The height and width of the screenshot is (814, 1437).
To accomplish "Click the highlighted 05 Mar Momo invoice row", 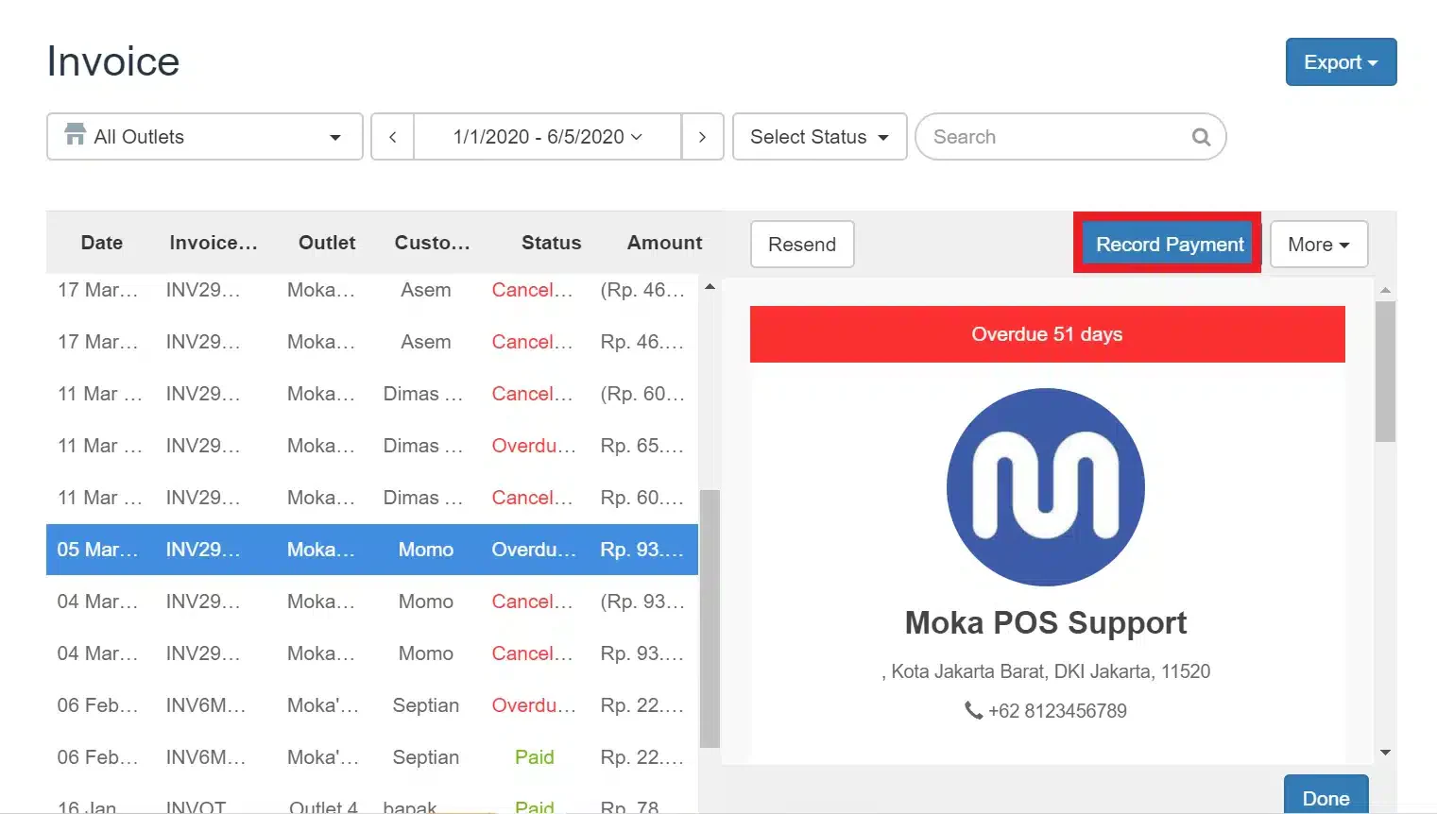I will pyautogui.click(x=372, y=550).
